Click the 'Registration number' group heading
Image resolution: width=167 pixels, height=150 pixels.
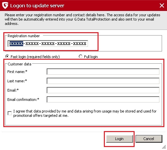coord(24,36)
